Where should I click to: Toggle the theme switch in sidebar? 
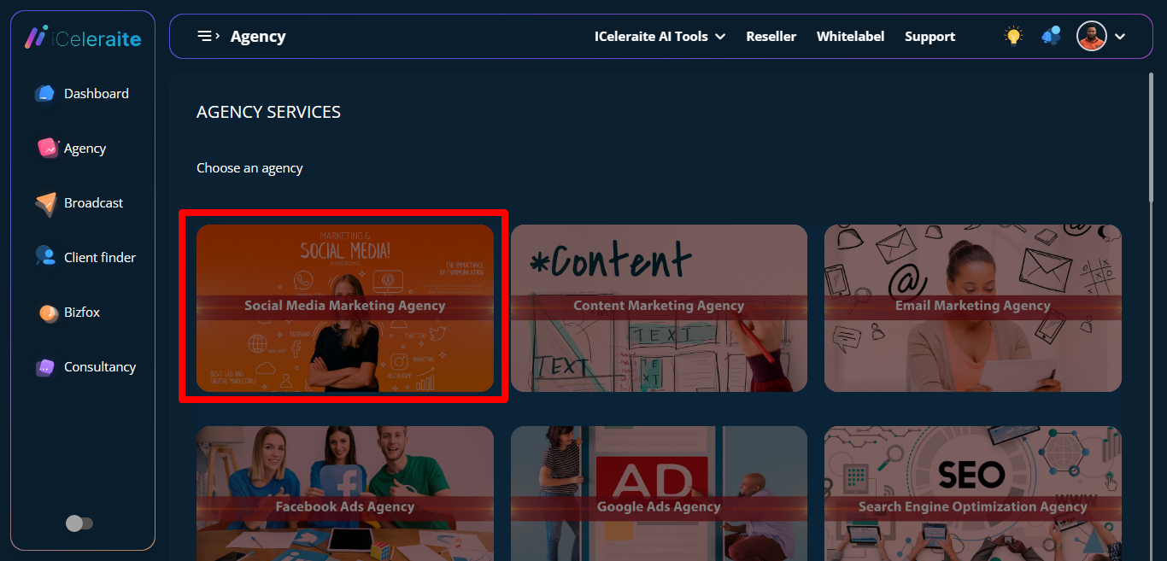point(79,523)
